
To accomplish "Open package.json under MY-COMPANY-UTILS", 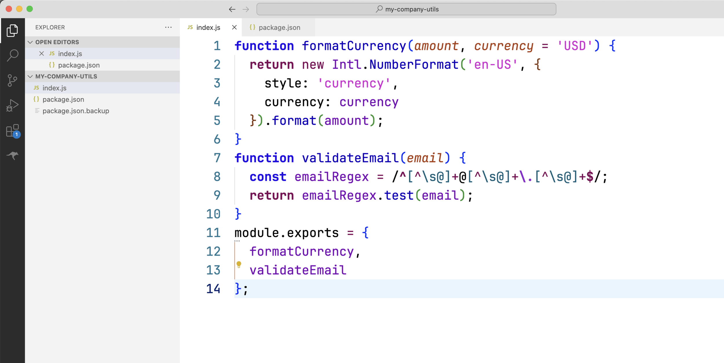I will pos(63,99).
